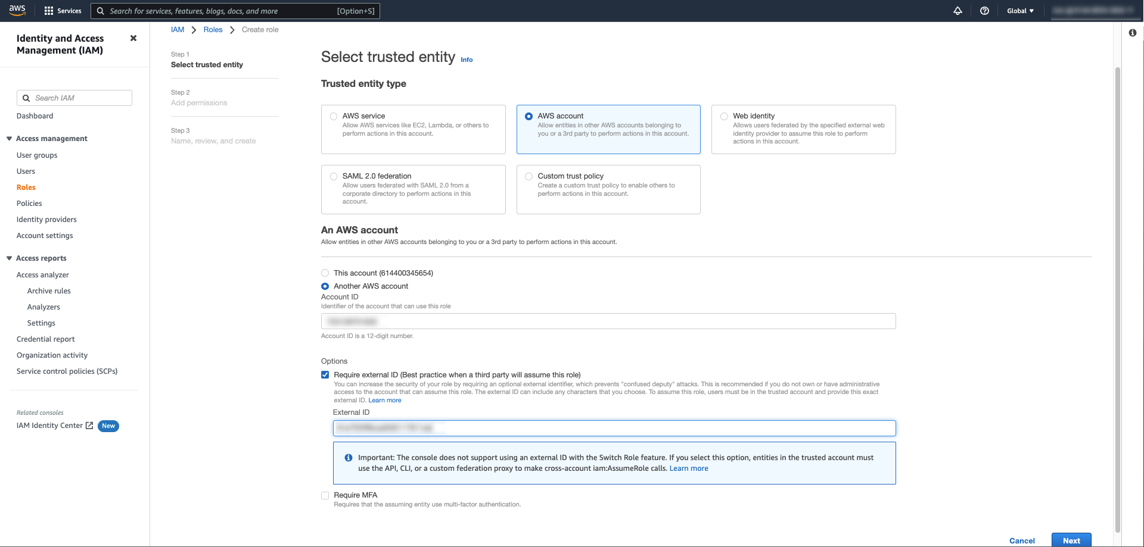Image resolution: width=1144 pixels, height=547 pixels.
Task: Open Settings under Access analyzer
Action: pyautogui.click(x=41, y=323)
